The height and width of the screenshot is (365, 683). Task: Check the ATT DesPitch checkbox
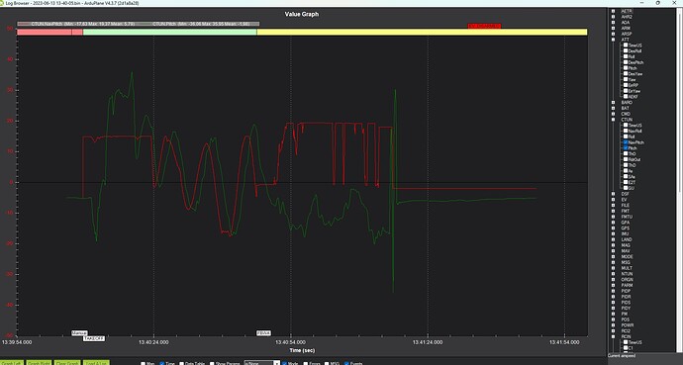tap(626, 62)
